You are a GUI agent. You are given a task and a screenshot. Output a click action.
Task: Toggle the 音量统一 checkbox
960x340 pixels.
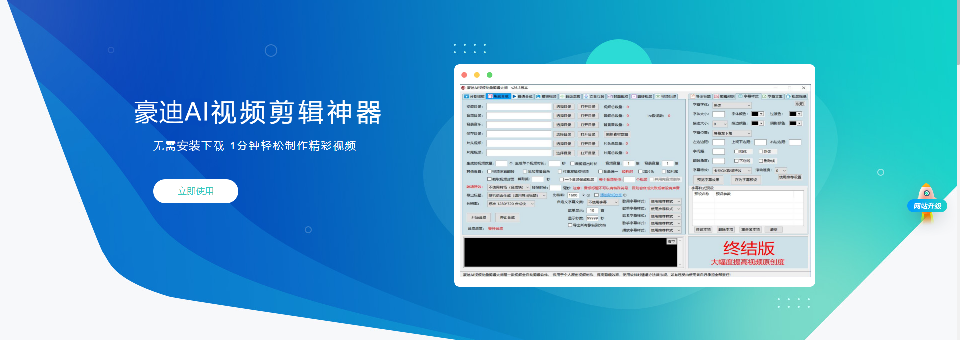click(601, 171)
